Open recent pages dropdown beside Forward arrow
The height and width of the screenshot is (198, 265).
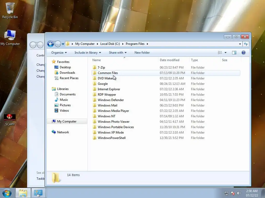63,44
